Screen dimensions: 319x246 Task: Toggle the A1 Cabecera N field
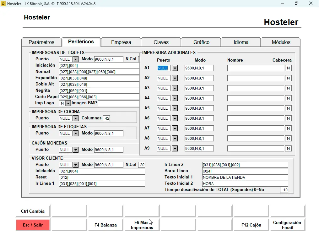[x=288, y=68]
